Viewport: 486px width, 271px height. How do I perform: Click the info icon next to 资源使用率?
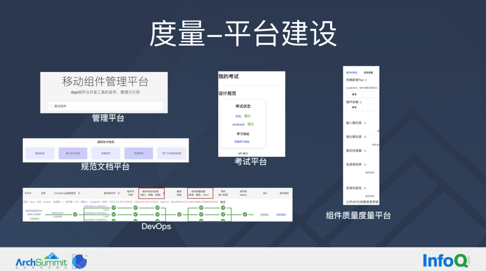364,165
